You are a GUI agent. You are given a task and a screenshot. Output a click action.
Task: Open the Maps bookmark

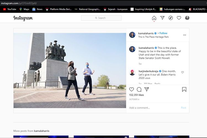pyautogui.click(x=24, y=9)
